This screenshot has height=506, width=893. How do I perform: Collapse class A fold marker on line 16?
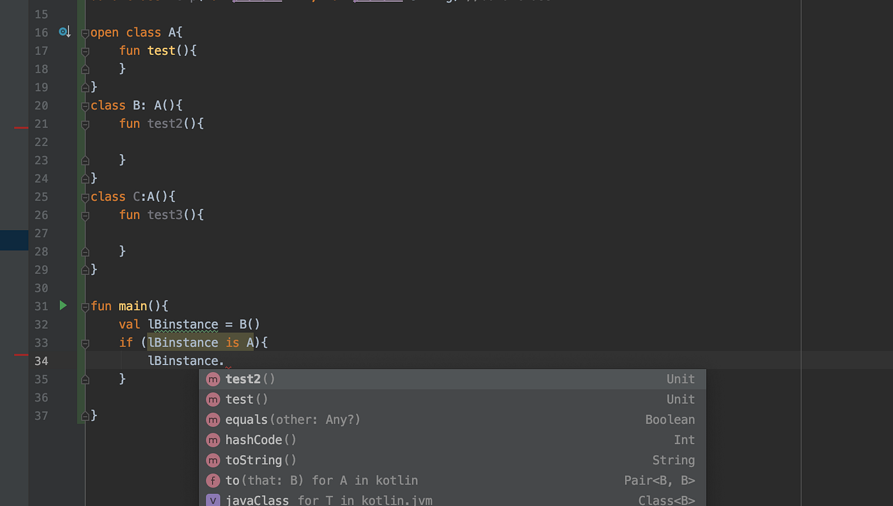click(x=85, y=33)
